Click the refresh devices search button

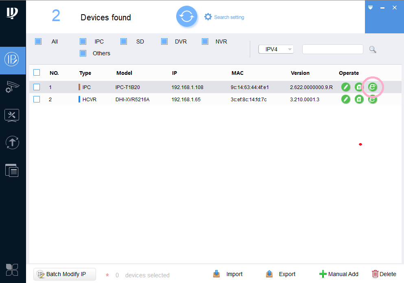187,17
